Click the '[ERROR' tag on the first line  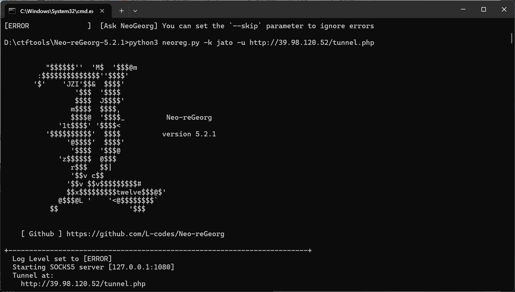point(17,26)
